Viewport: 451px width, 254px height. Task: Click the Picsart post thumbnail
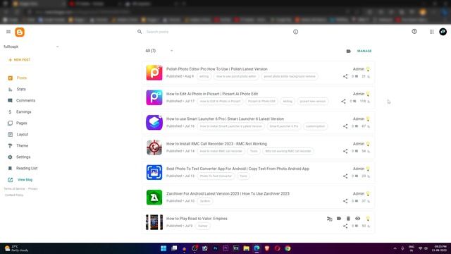(154, 97)
